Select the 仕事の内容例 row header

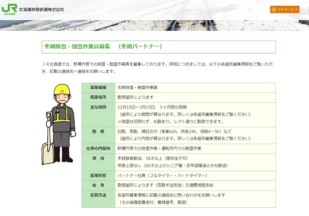point(98,148)
